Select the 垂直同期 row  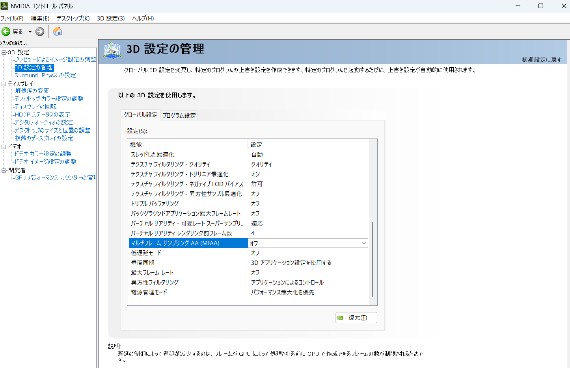248,263
